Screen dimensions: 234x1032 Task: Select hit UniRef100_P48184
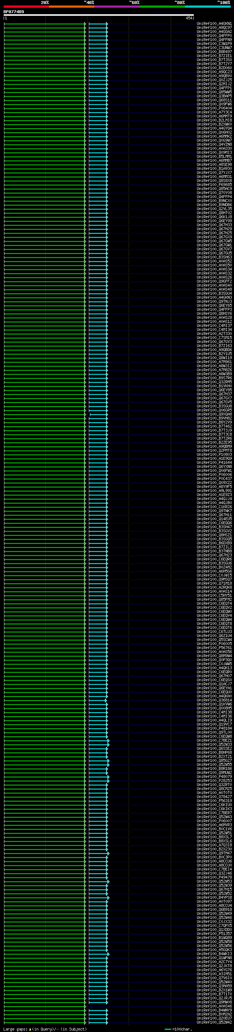(214, 728)
